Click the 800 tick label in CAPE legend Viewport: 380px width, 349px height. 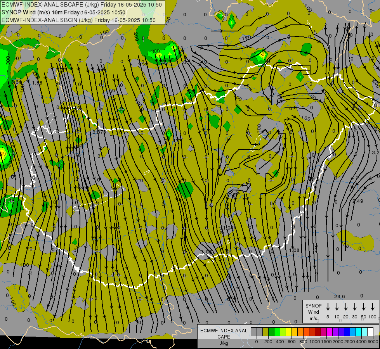coord(303,342)
